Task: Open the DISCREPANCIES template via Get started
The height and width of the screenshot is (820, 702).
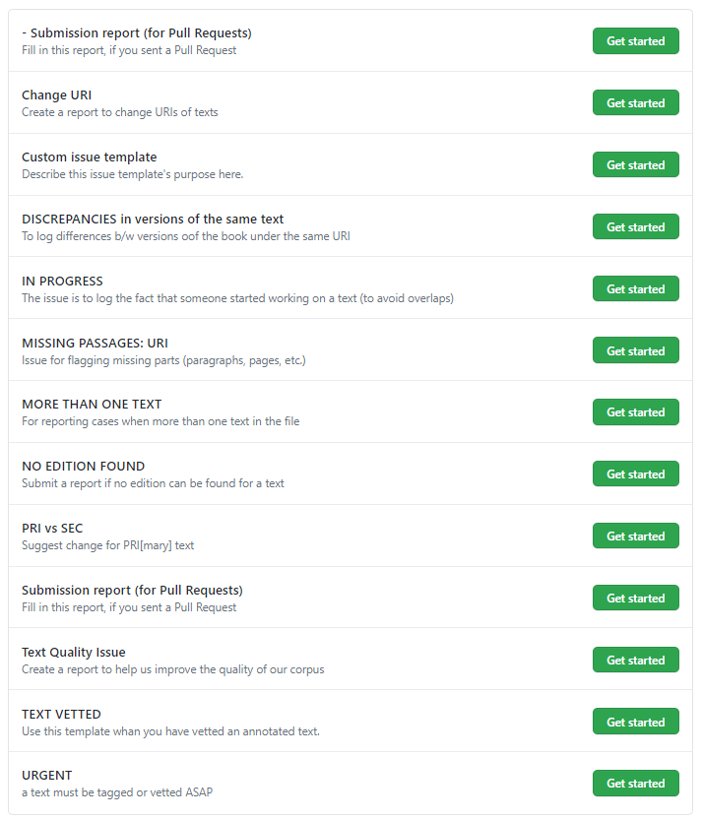Action: pyautogui.click(x=635, y=227)
